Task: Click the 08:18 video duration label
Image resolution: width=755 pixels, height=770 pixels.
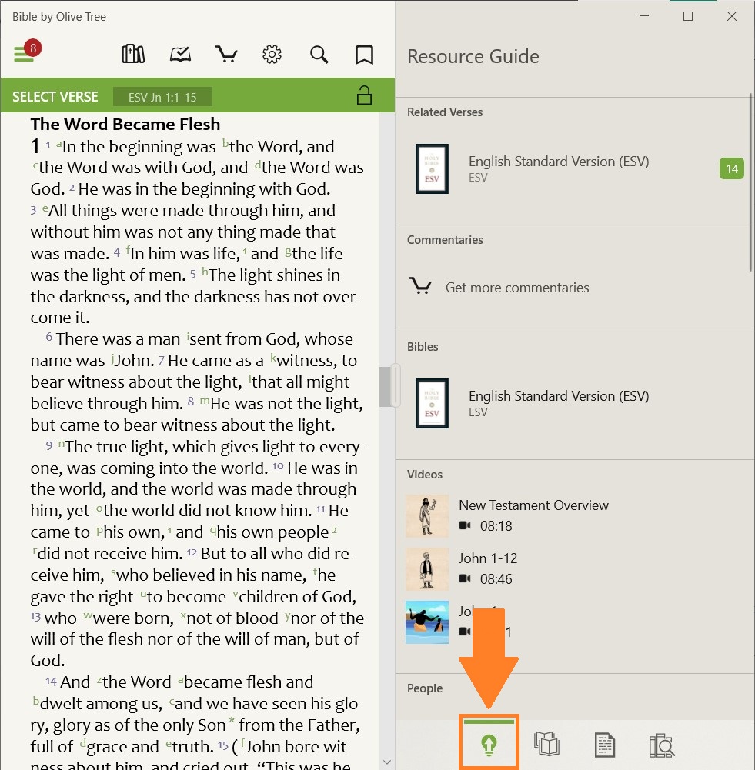Action: point(496,526)
